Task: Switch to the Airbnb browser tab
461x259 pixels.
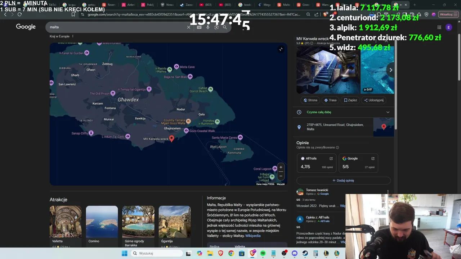Action: point(128,5)
